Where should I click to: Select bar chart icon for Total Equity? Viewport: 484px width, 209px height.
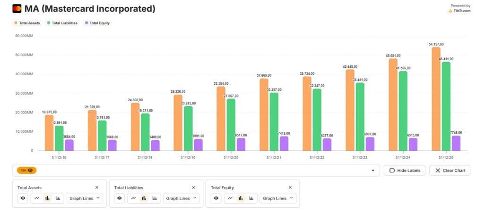coord(241,198)
